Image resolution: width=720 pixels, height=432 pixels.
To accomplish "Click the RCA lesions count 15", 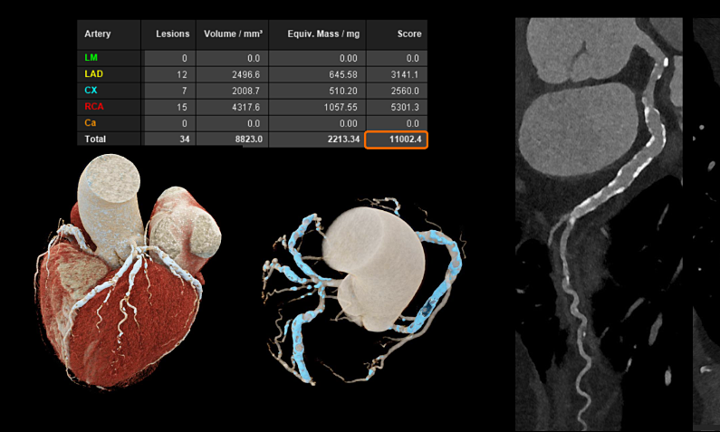I will pyautogui.click(x=182, y=107).
